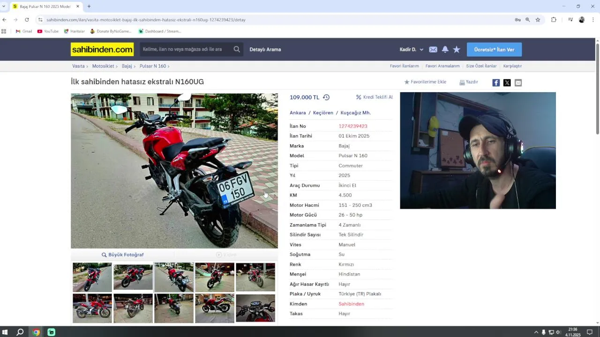
Task: Open Favori Aramalarım
Action: pos(442,66)
